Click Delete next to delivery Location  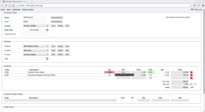[x=60, y=50]
